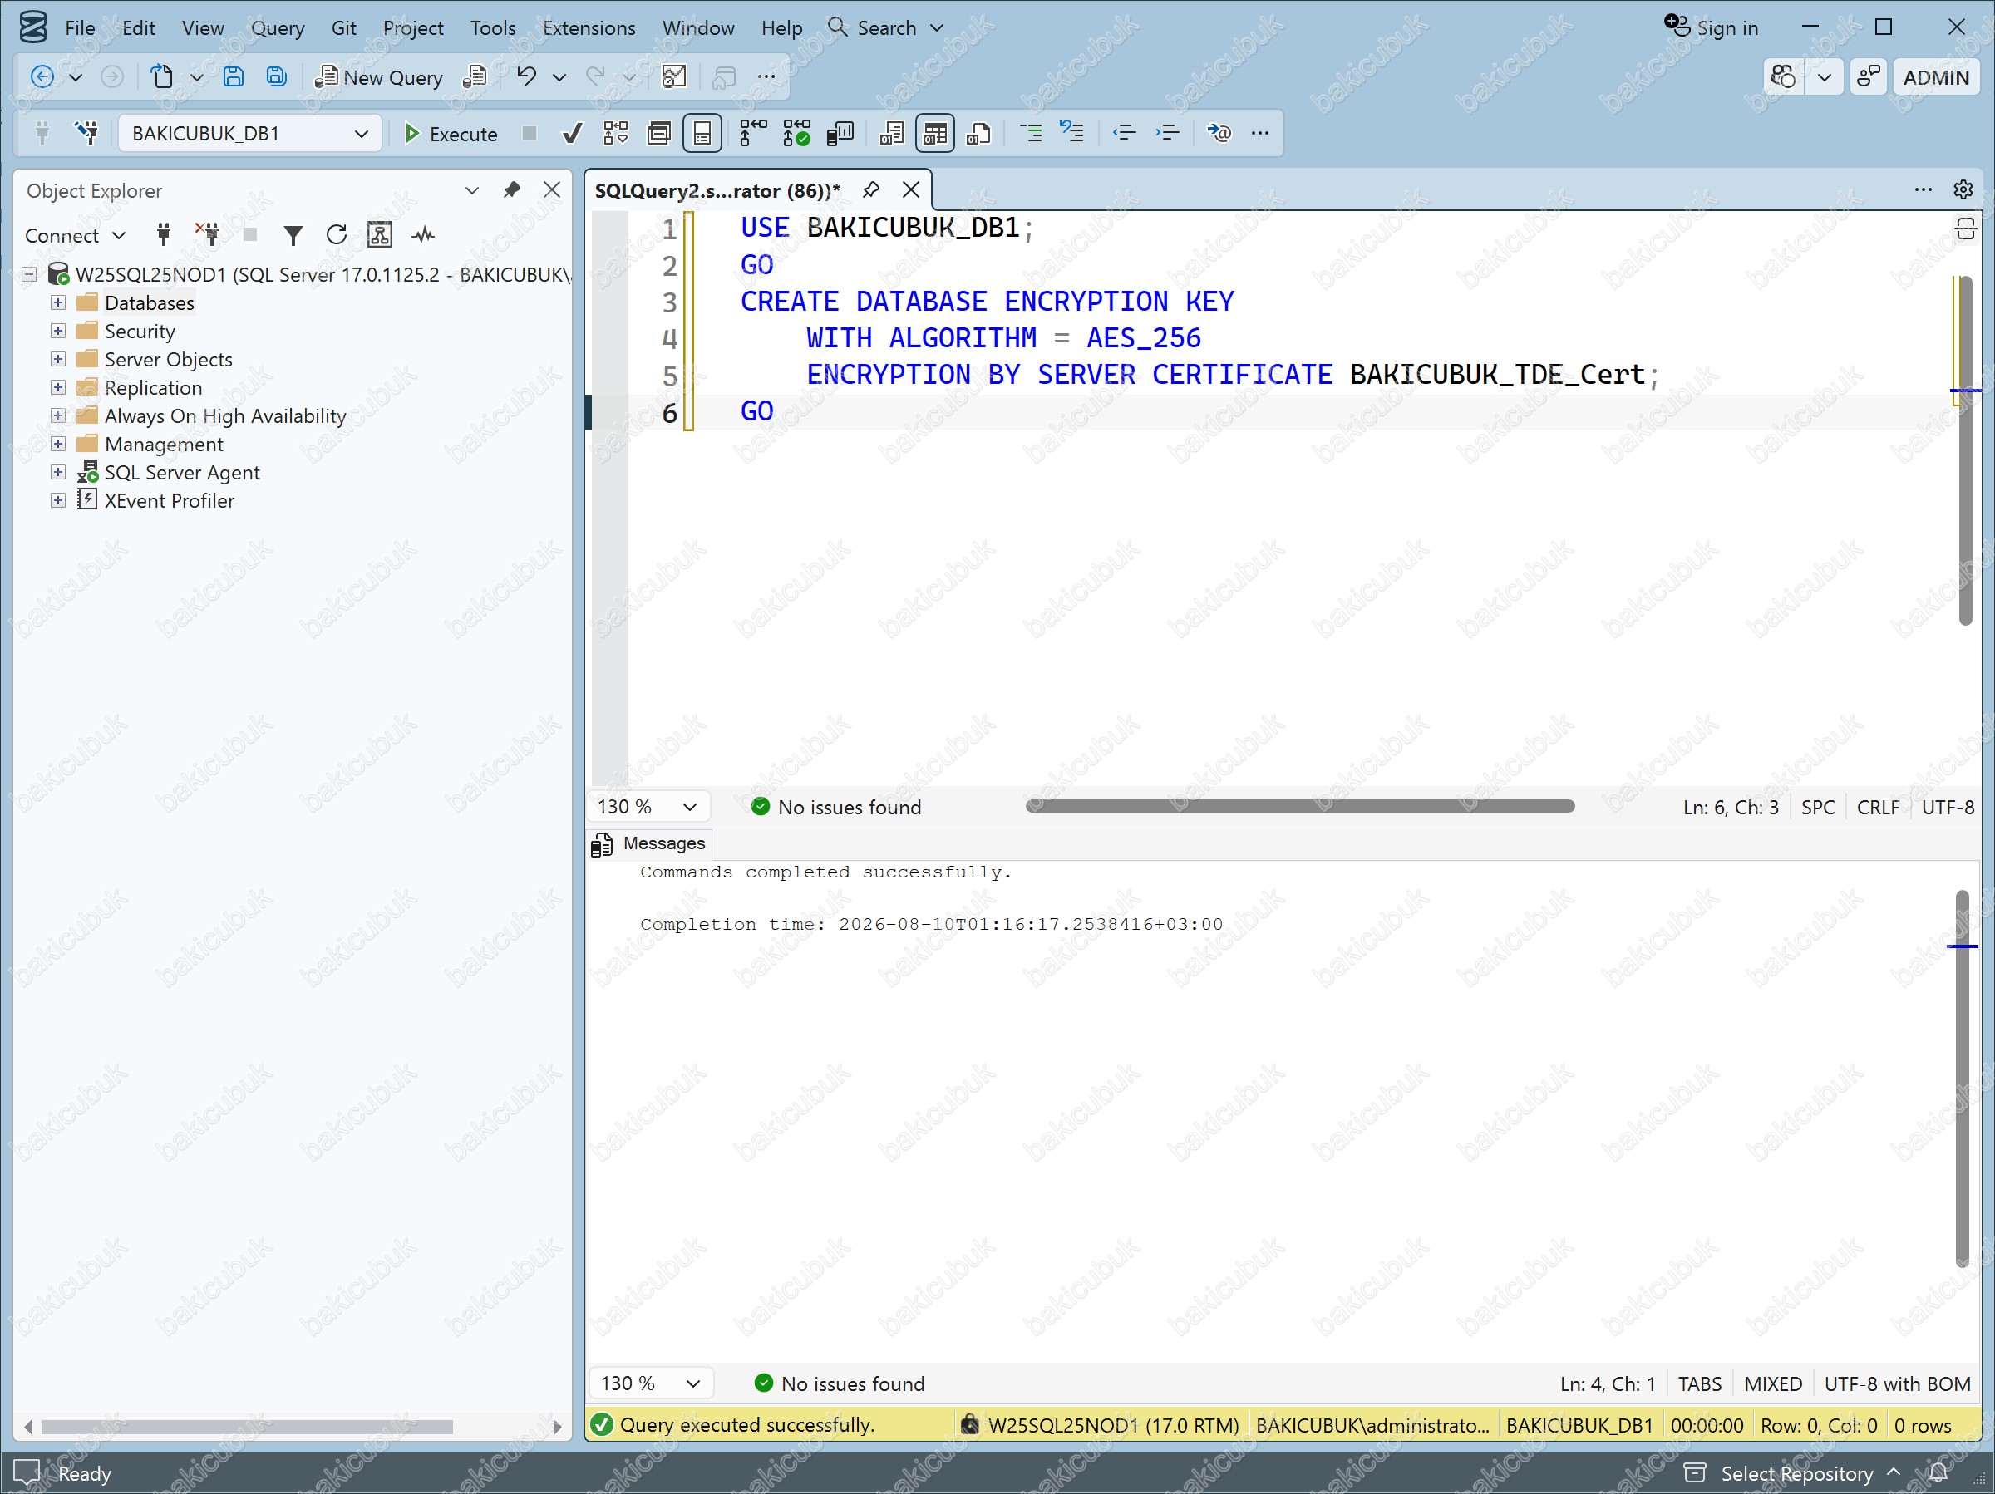The width and height of the screenshot is (1995, 1494).
Task: Click the Object Explorer filter icon
Action: click(x=293, y=235)
